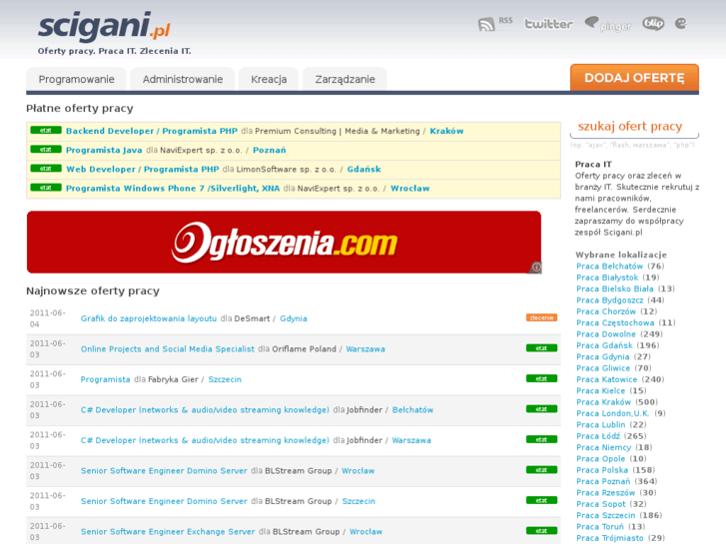Open C# Developer offer in Warszawa

point(205,440)
